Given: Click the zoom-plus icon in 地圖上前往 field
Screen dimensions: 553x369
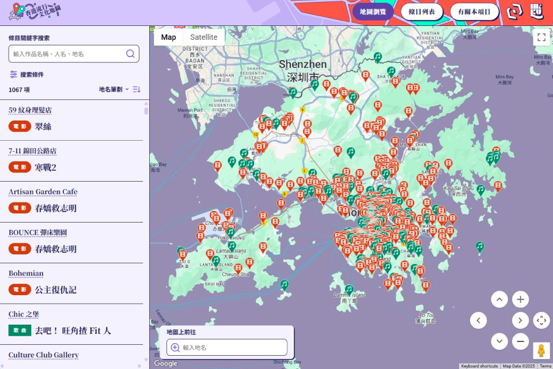Looking at the screenshot, I should (175, 348).
